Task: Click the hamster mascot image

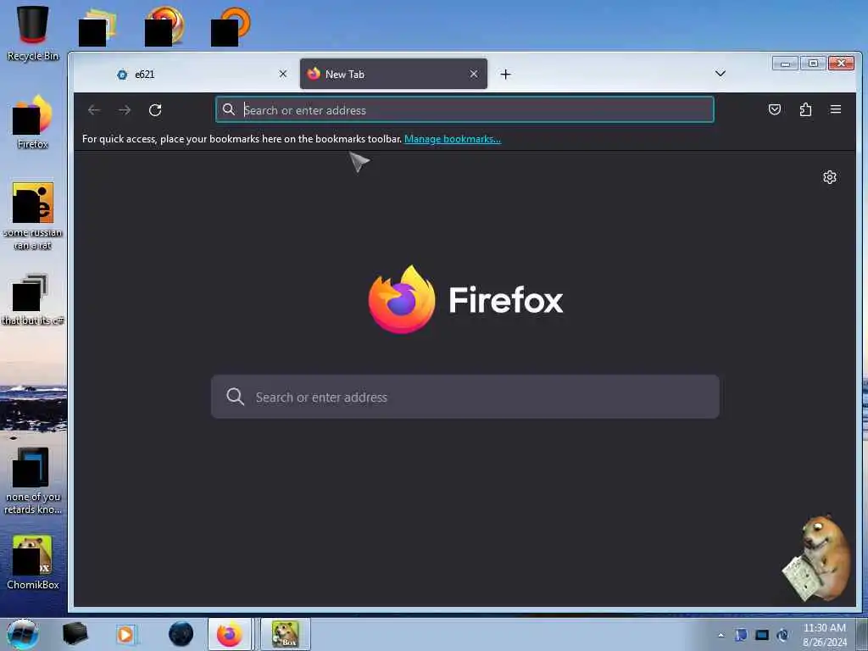Action: [818, 558]
